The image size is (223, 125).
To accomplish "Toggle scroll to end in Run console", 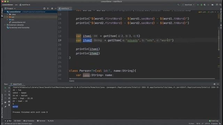I will pos(9,98).
